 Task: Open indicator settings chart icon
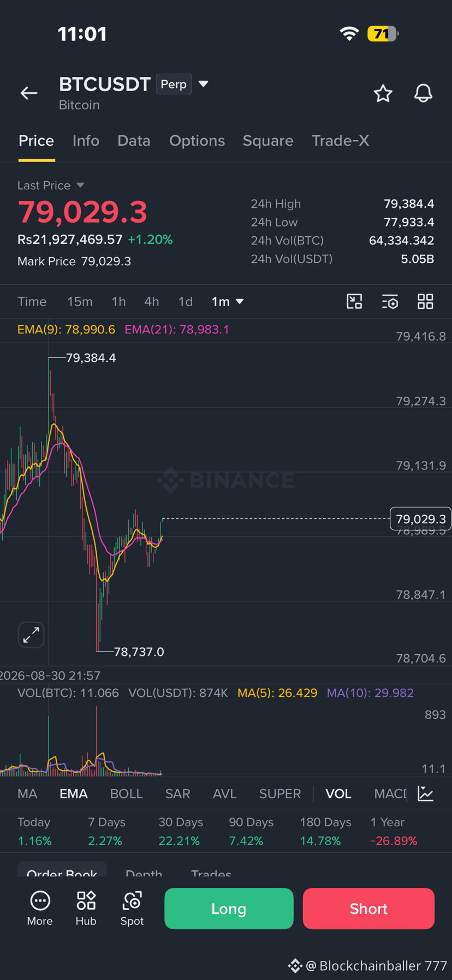[x=425, y=793]
